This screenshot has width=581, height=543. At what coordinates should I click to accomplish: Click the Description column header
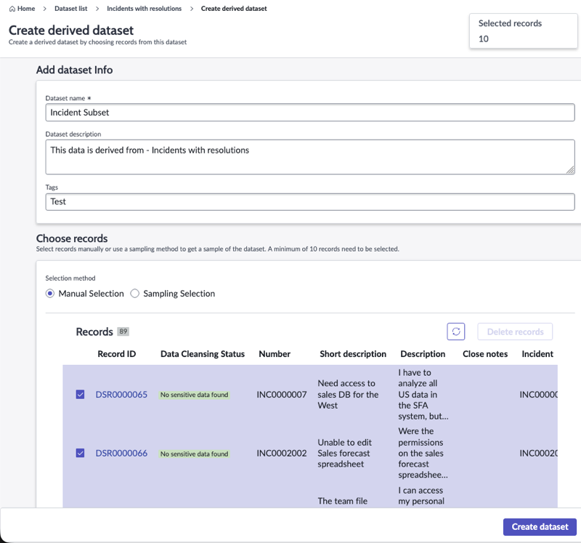[x=423, y=354]
